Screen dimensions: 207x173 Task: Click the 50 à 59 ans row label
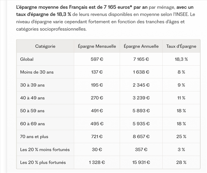coord(32,111)
